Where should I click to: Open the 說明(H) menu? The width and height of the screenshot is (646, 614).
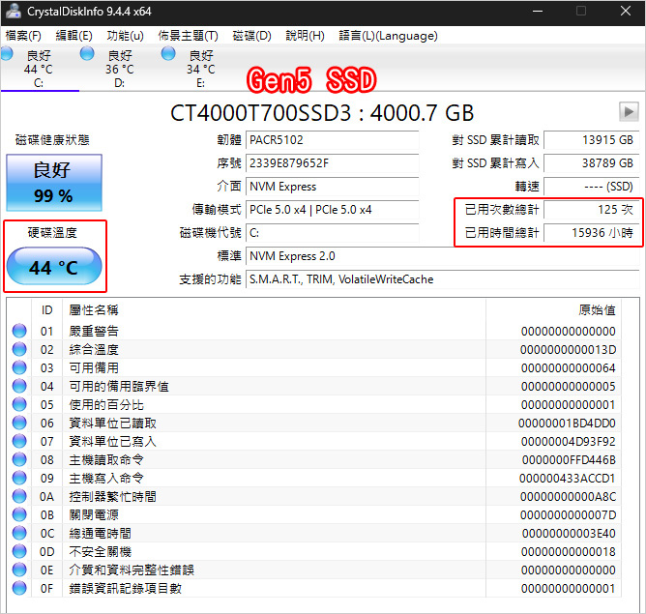click(305, 36)
